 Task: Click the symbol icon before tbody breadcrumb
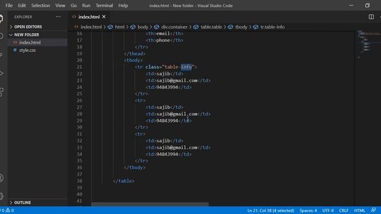pos(230,27)
